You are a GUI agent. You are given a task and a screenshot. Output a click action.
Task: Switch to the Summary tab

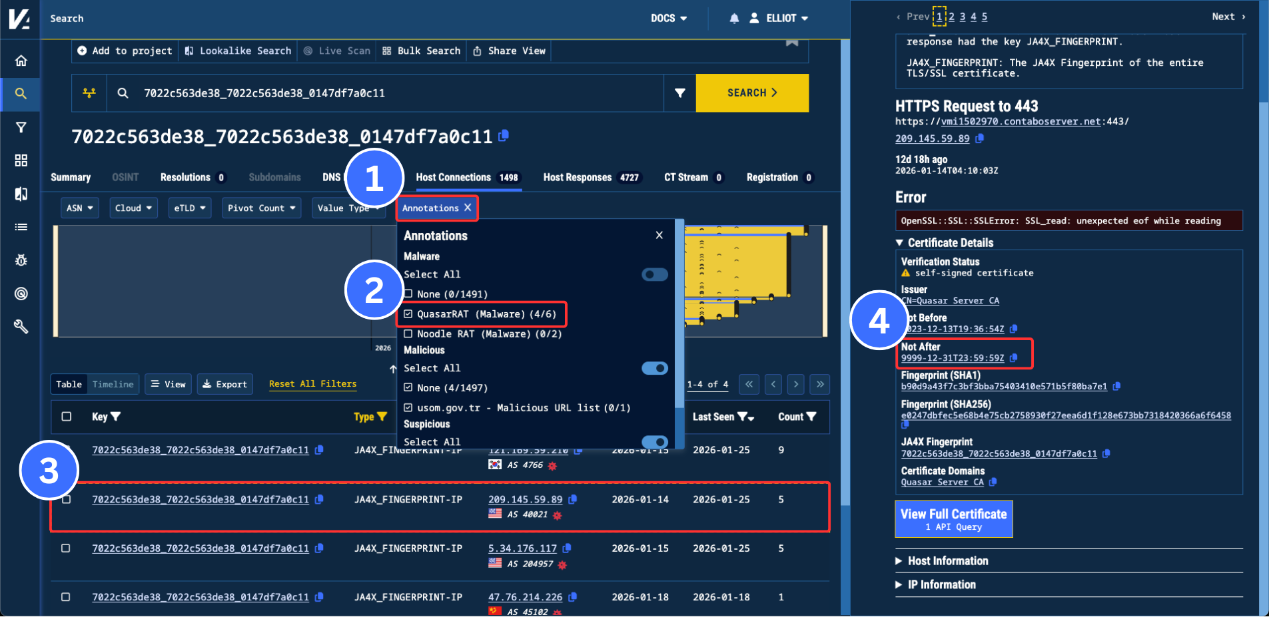(x=71, y=178)
